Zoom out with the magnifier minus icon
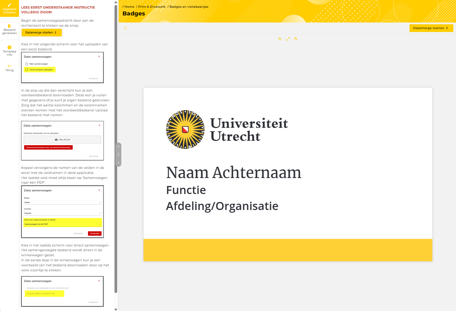Screen dimensions: 456x311 tap(280, 39)
